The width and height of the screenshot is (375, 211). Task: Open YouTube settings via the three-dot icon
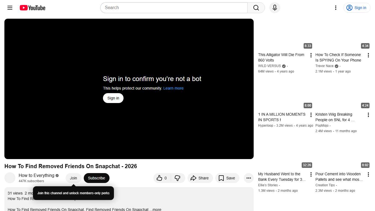335,8
